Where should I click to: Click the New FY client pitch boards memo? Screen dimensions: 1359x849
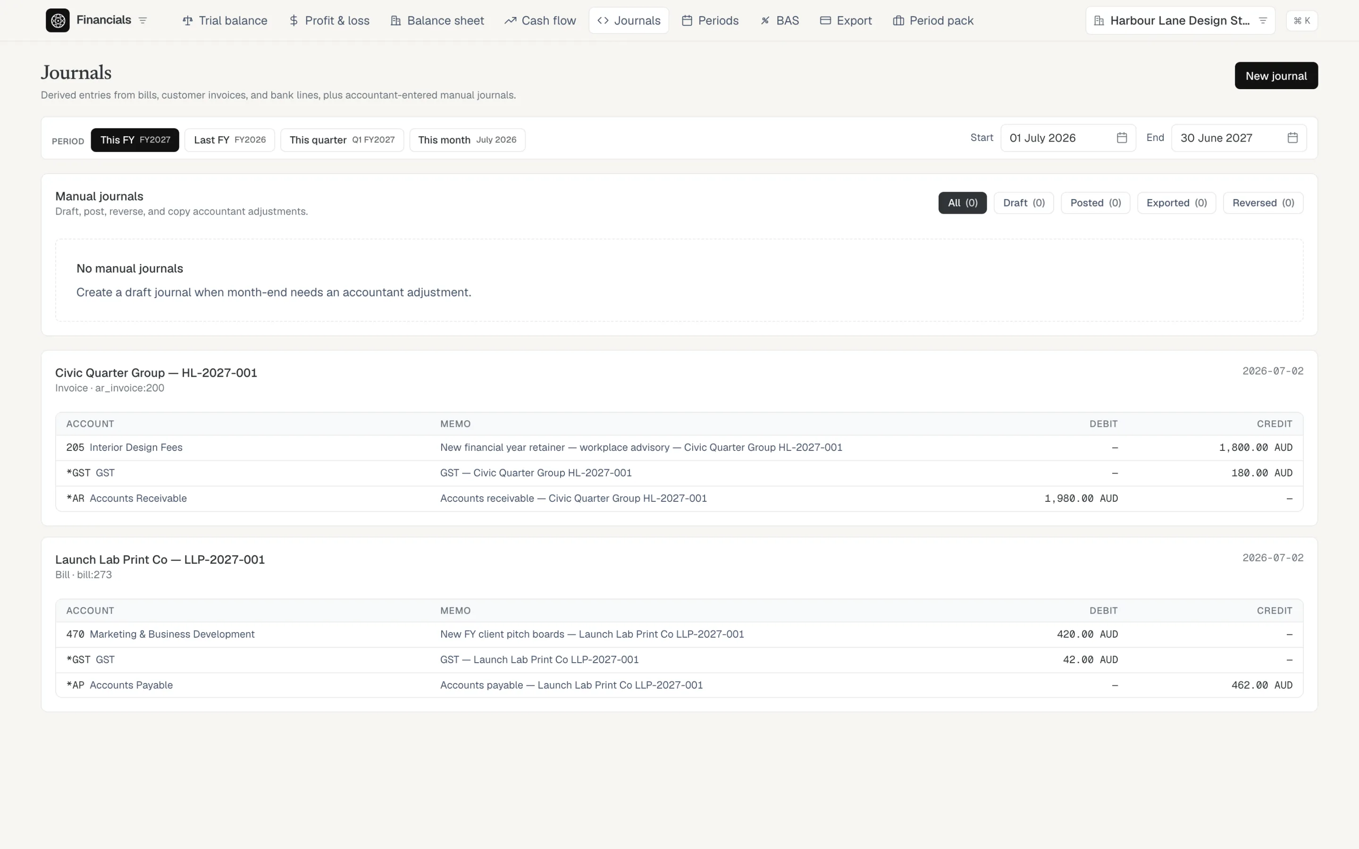[x=592, y=634]
